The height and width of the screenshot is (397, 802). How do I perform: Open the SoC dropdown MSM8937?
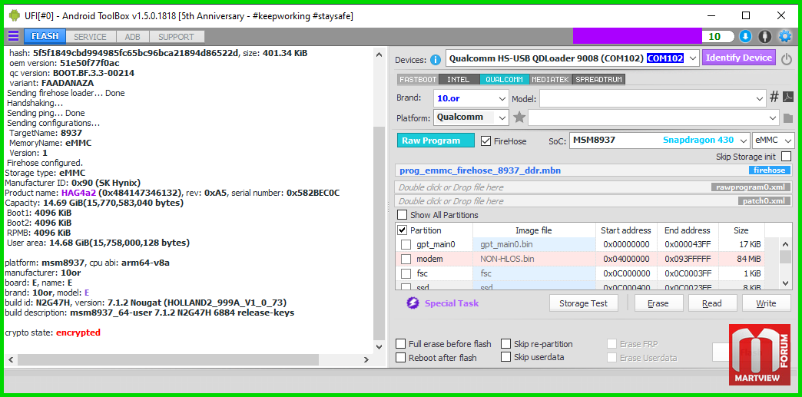pos(659,141)
